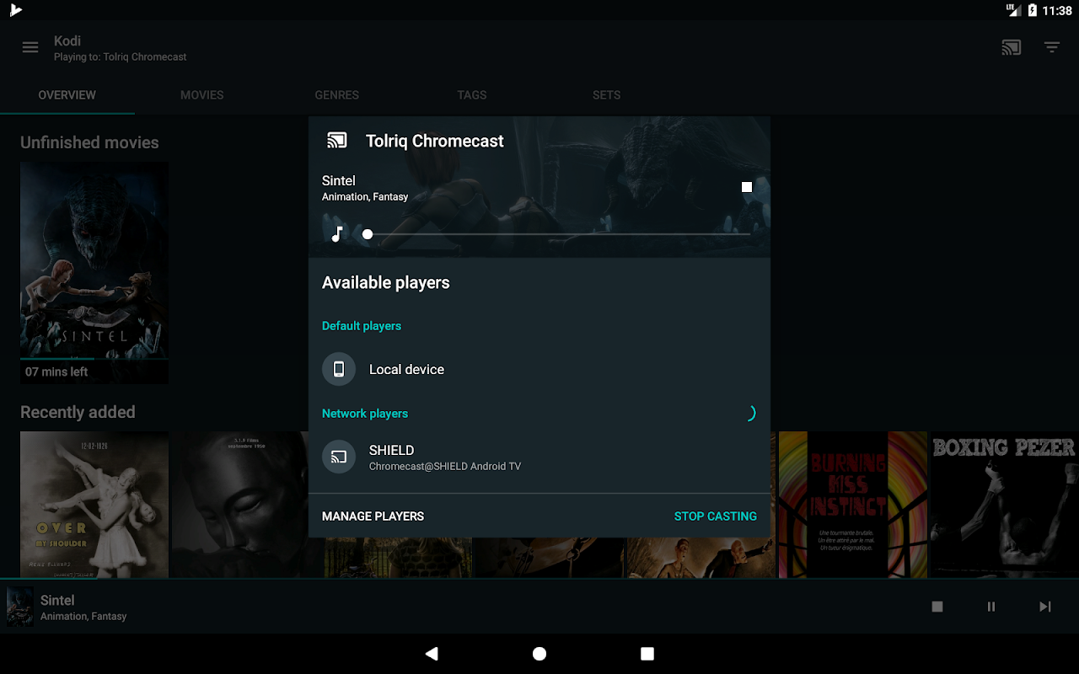Click the Network players heading

(x=365, y=414)
